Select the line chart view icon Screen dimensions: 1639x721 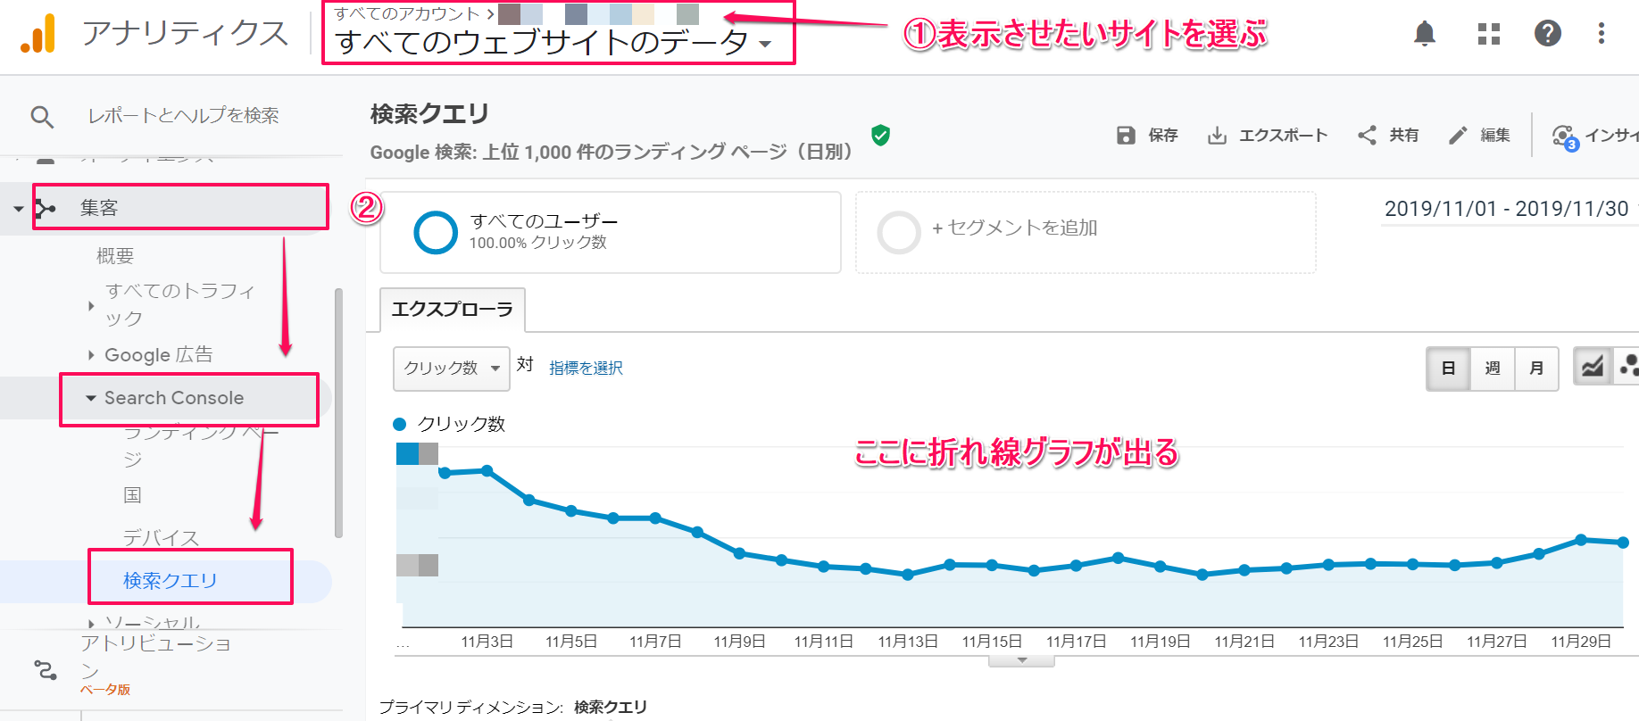point(1592,368)
